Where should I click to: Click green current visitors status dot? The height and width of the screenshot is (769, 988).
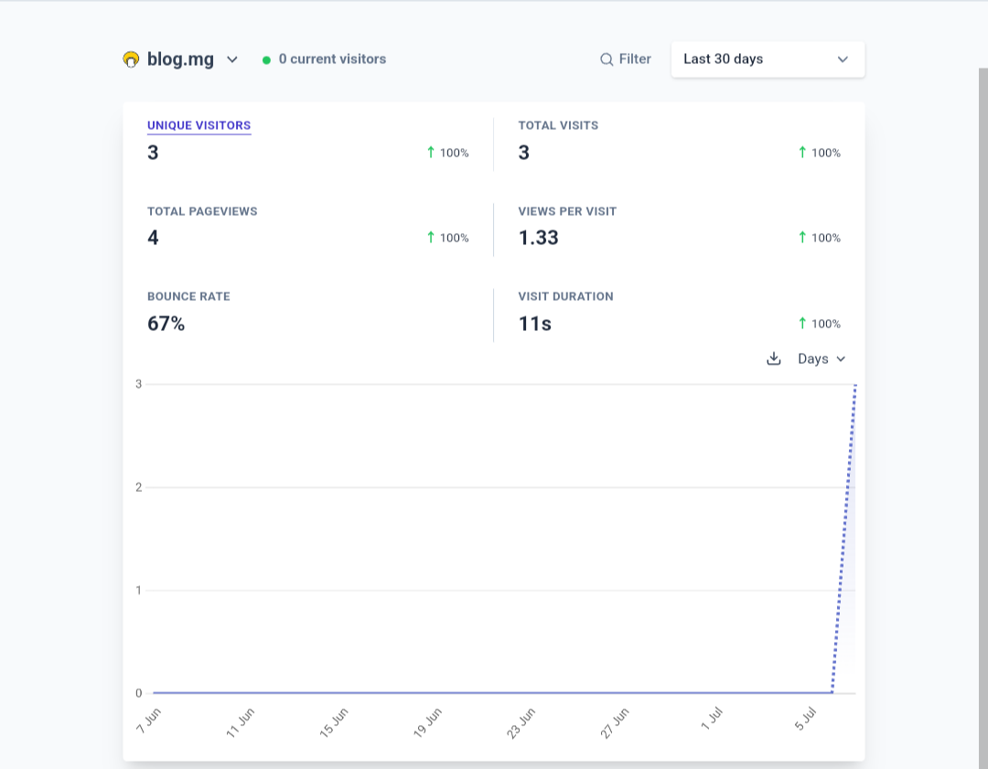click(x=266, y=59)
